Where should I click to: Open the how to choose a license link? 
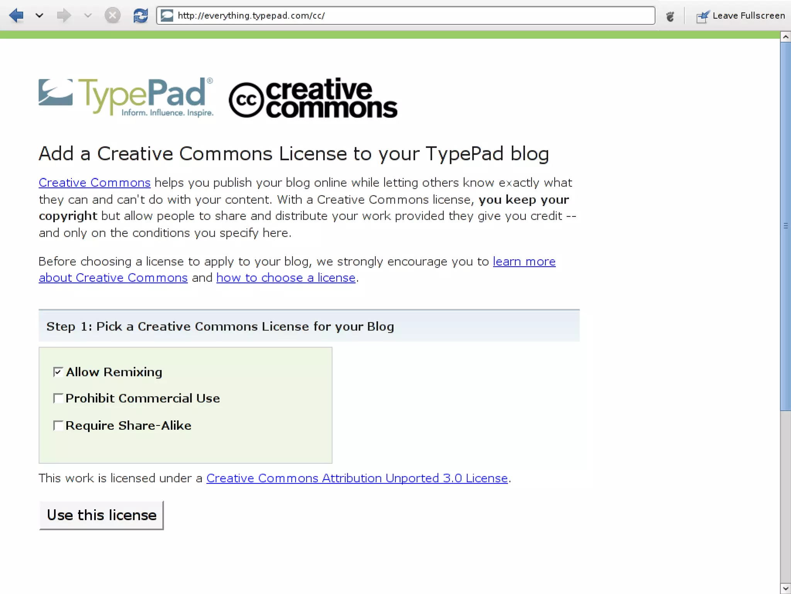(286, 278)
